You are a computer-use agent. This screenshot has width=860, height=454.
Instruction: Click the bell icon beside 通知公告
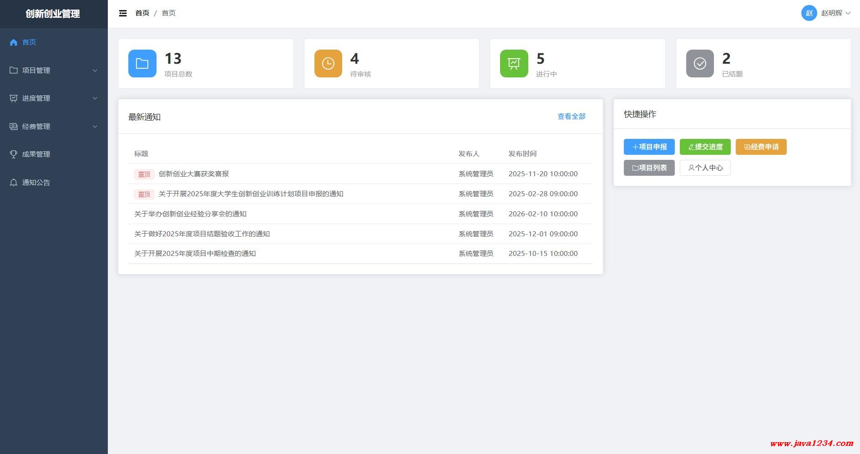[x=14, y=183]
